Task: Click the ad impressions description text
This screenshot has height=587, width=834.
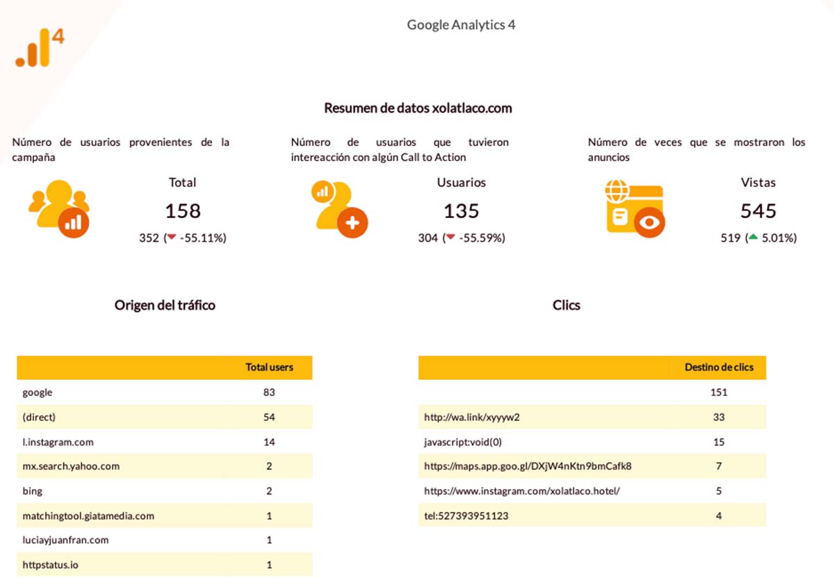Action: tap(696, 149)
